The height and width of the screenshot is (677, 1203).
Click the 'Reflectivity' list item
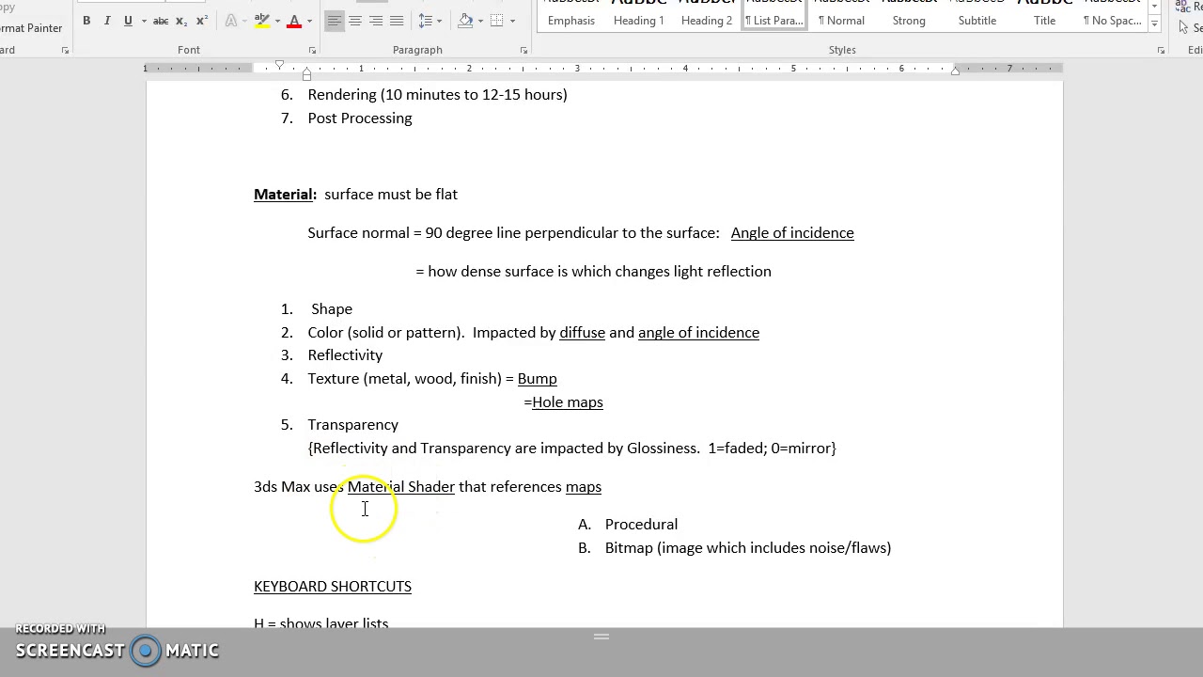[345, 355]
